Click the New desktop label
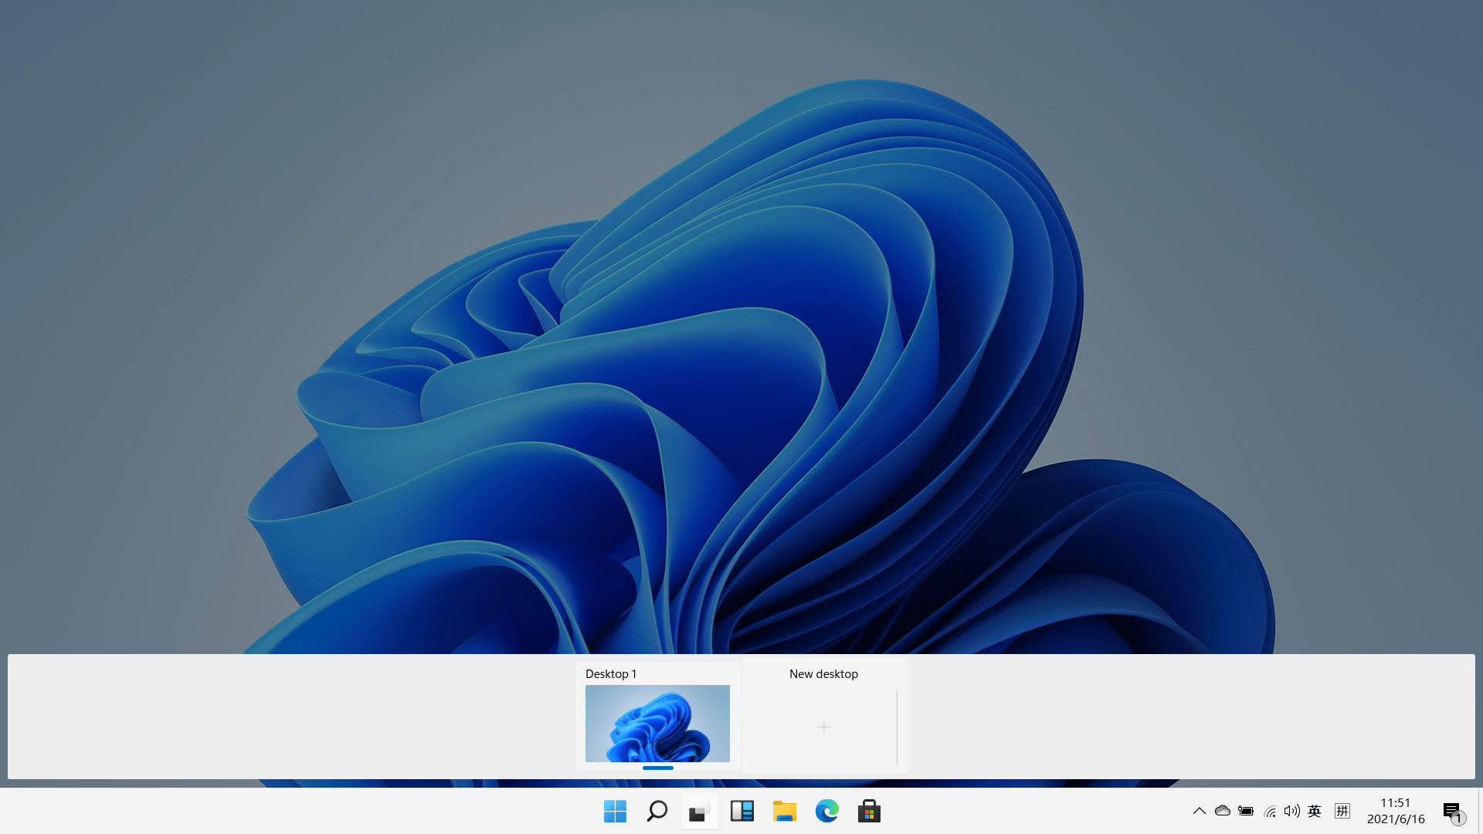 click(823, 674)
